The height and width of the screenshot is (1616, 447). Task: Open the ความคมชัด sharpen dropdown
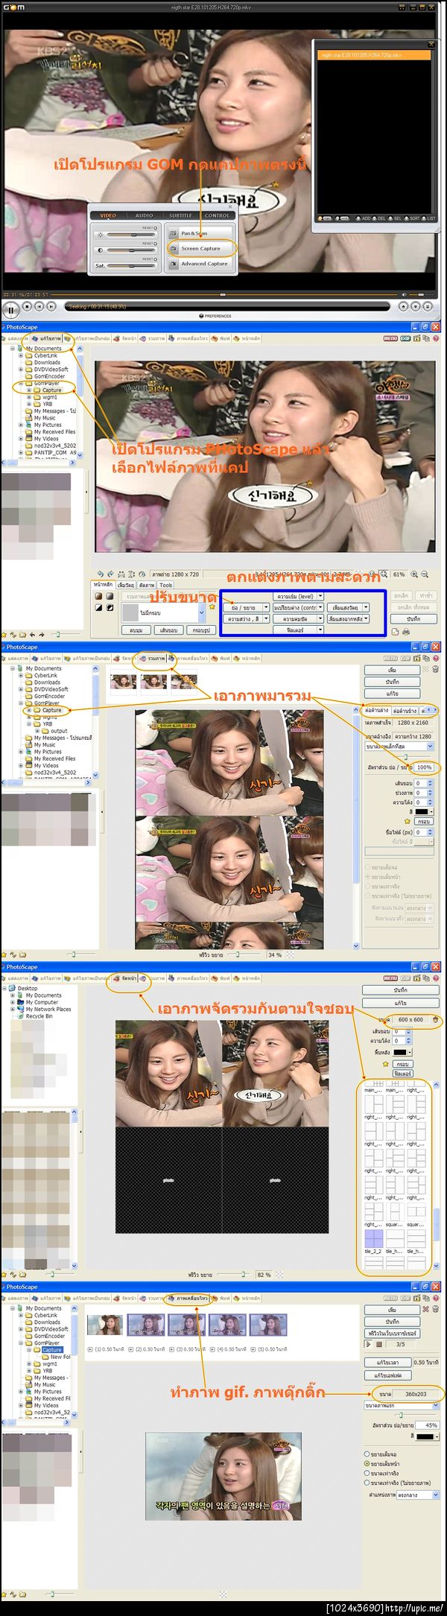tap(320, 618)
